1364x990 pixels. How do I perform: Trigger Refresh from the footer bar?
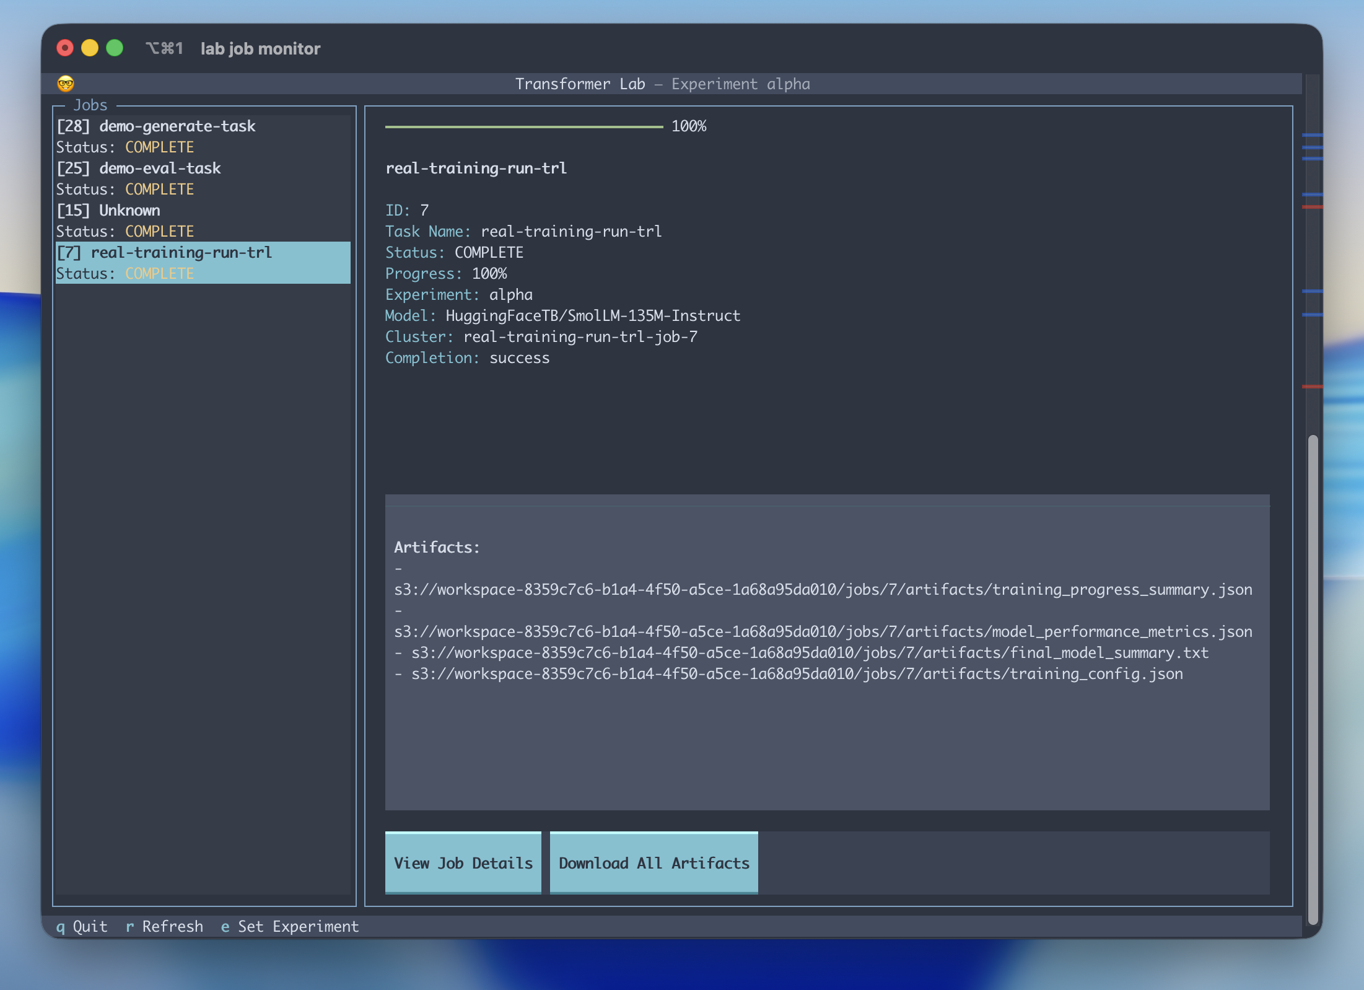pos(164,927)
